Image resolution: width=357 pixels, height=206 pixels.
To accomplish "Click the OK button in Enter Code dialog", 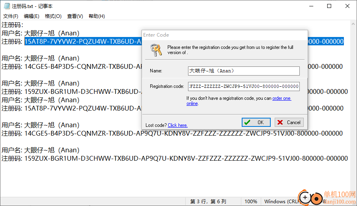I will (x=256, y=122).
